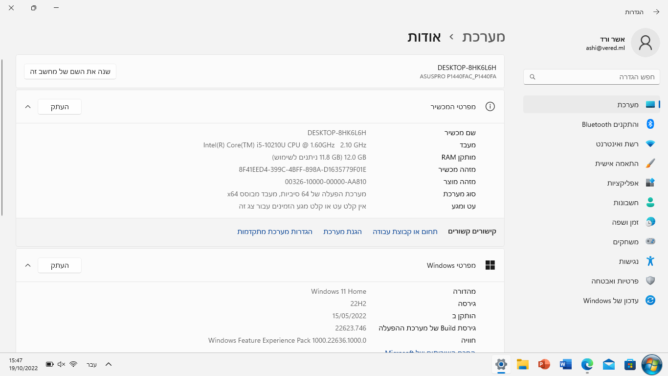Click the product ID 00326-10000-00000-AA810
668x376 pixels.
pos(326,182)
